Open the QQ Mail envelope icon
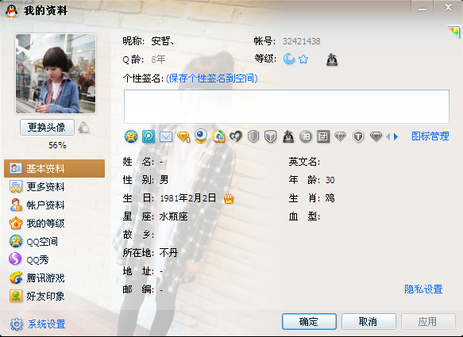 click(166, 137)
